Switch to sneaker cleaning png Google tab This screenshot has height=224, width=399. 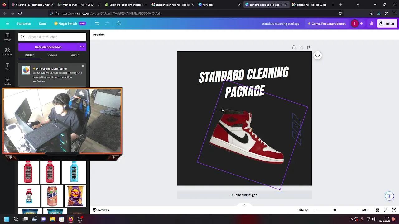click(172, 5)
